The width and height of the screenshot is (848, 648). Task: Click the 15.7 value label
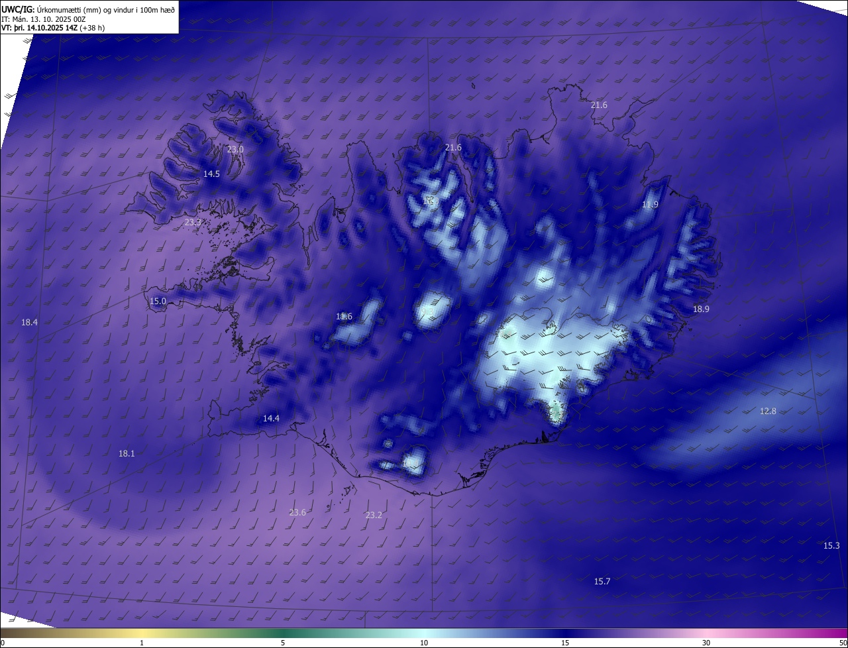pos(602,582)
